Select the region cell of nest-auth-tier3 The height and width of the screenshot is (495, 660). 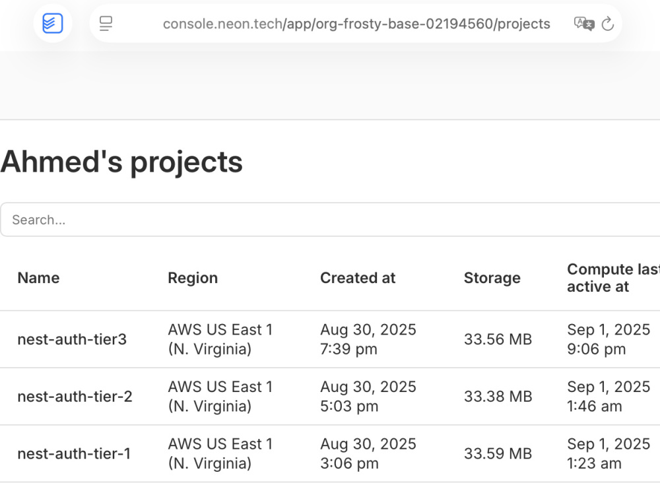[x=220, y=339]
